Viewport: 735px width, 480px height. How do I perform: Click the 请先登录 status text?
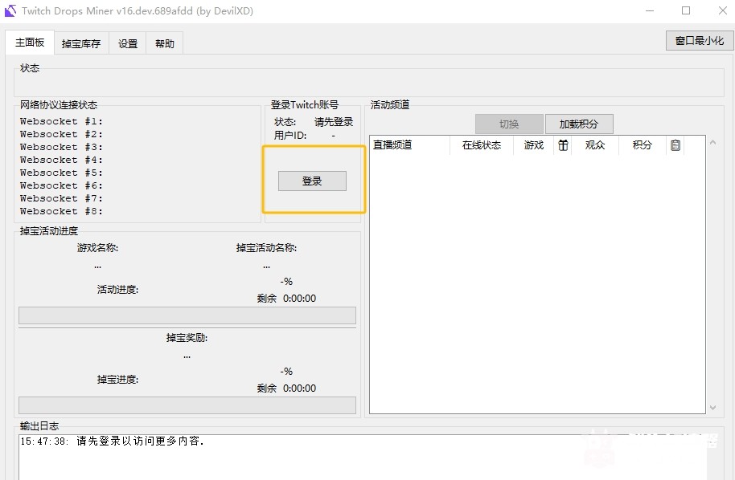click(334, 122)
